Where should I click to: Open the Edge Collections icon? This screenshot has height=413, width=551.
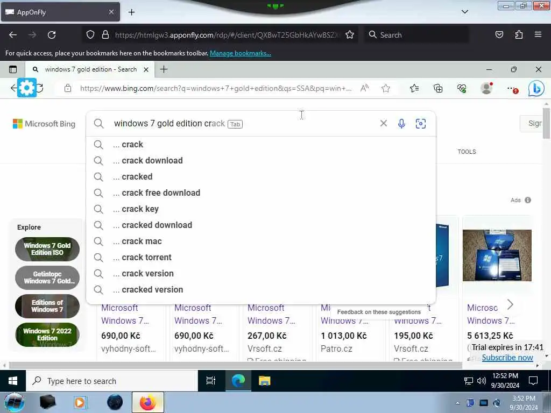tap(438, 88)
